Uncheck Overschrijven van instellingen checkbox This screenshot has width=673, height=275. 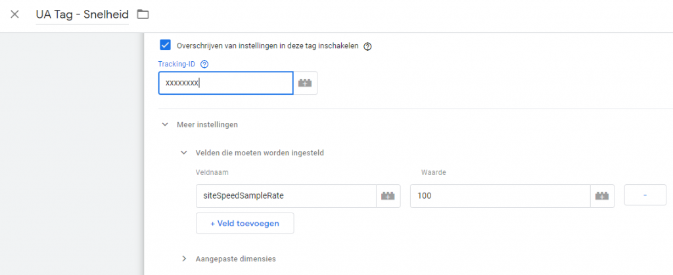point(165,45)
